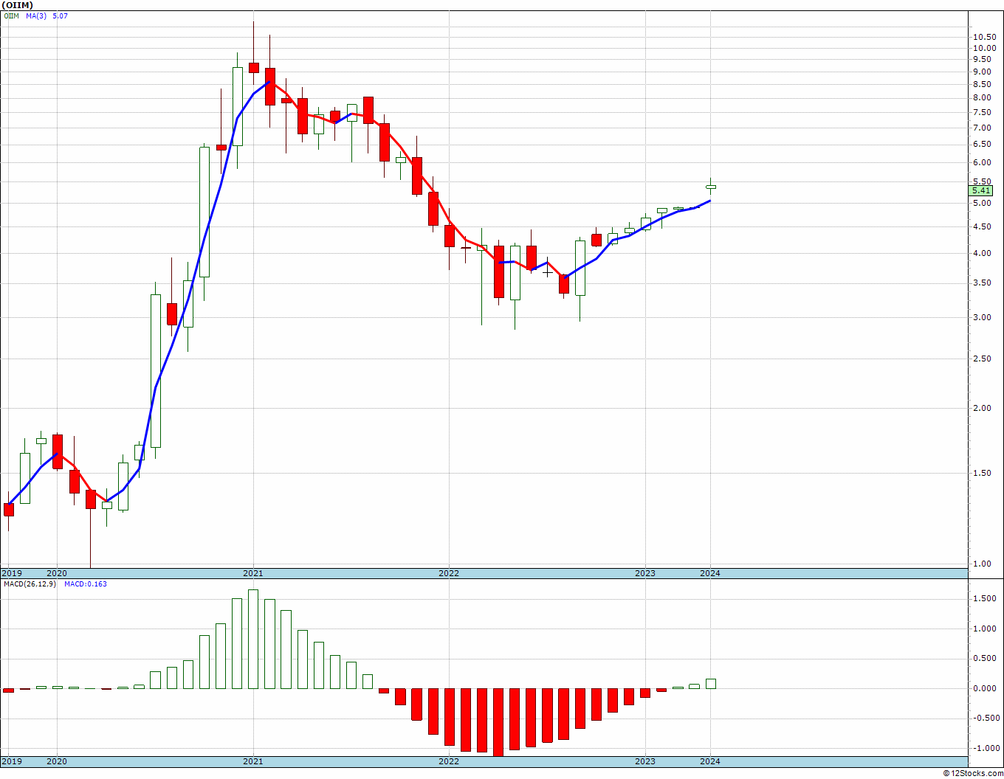Select 2024 on the MACD panel time axis

pyautogui.click(x=710, y=761)
